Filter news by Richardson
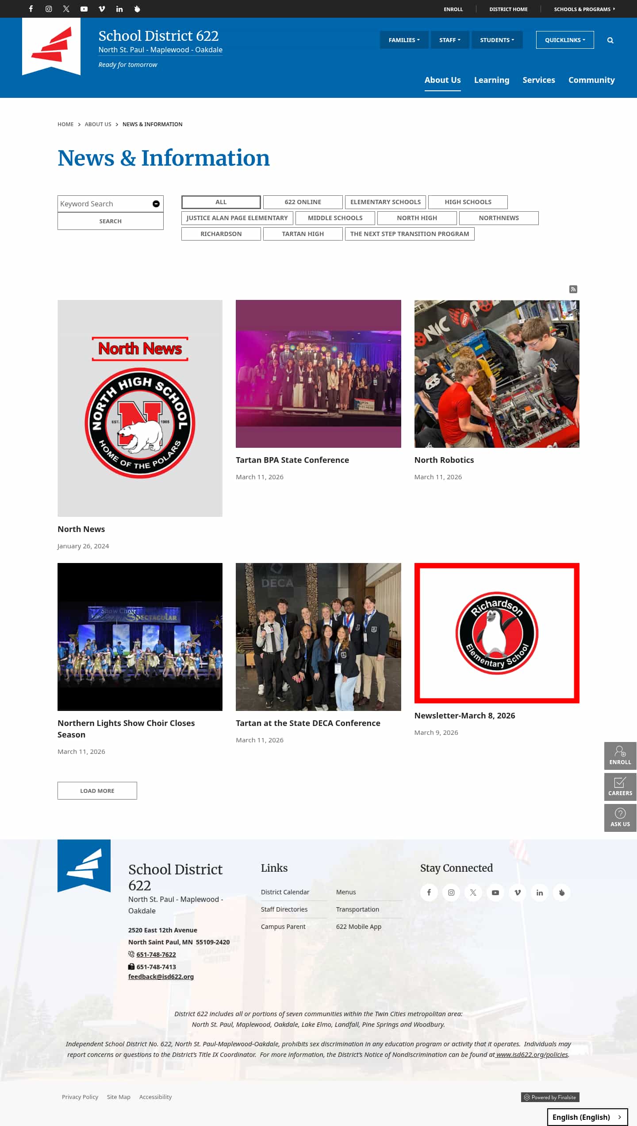Viewport: 637px width, 1126px height. coord(221,234)
